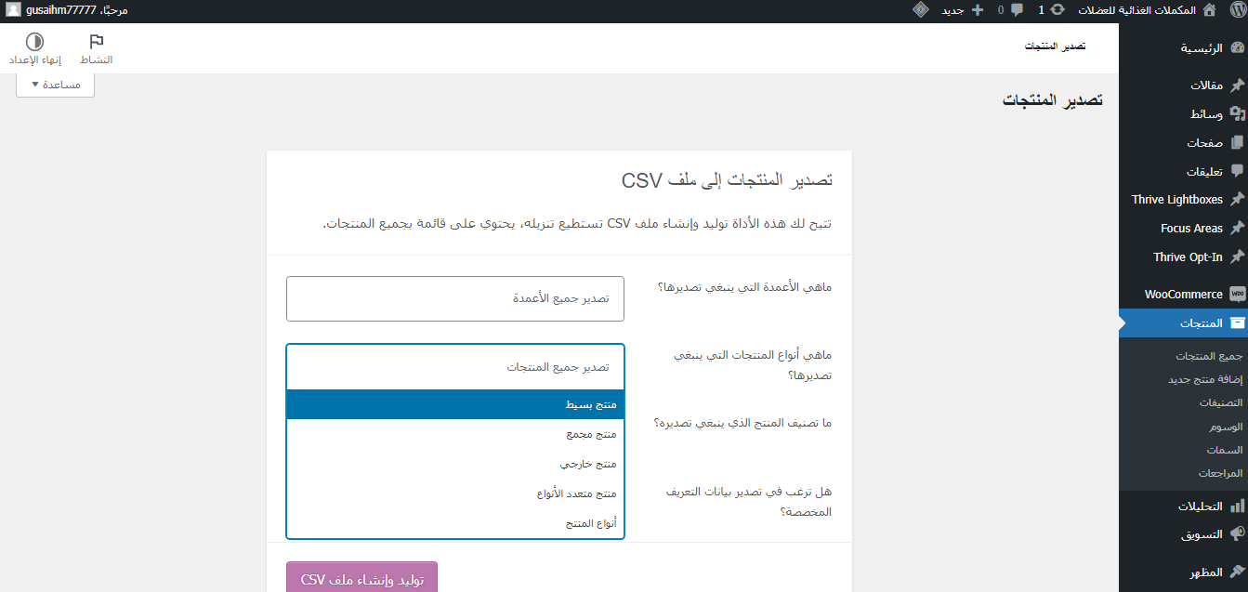Open the النشاط flag icon
This screenshot has height=592, width=1248.
(x=96, y=43)
